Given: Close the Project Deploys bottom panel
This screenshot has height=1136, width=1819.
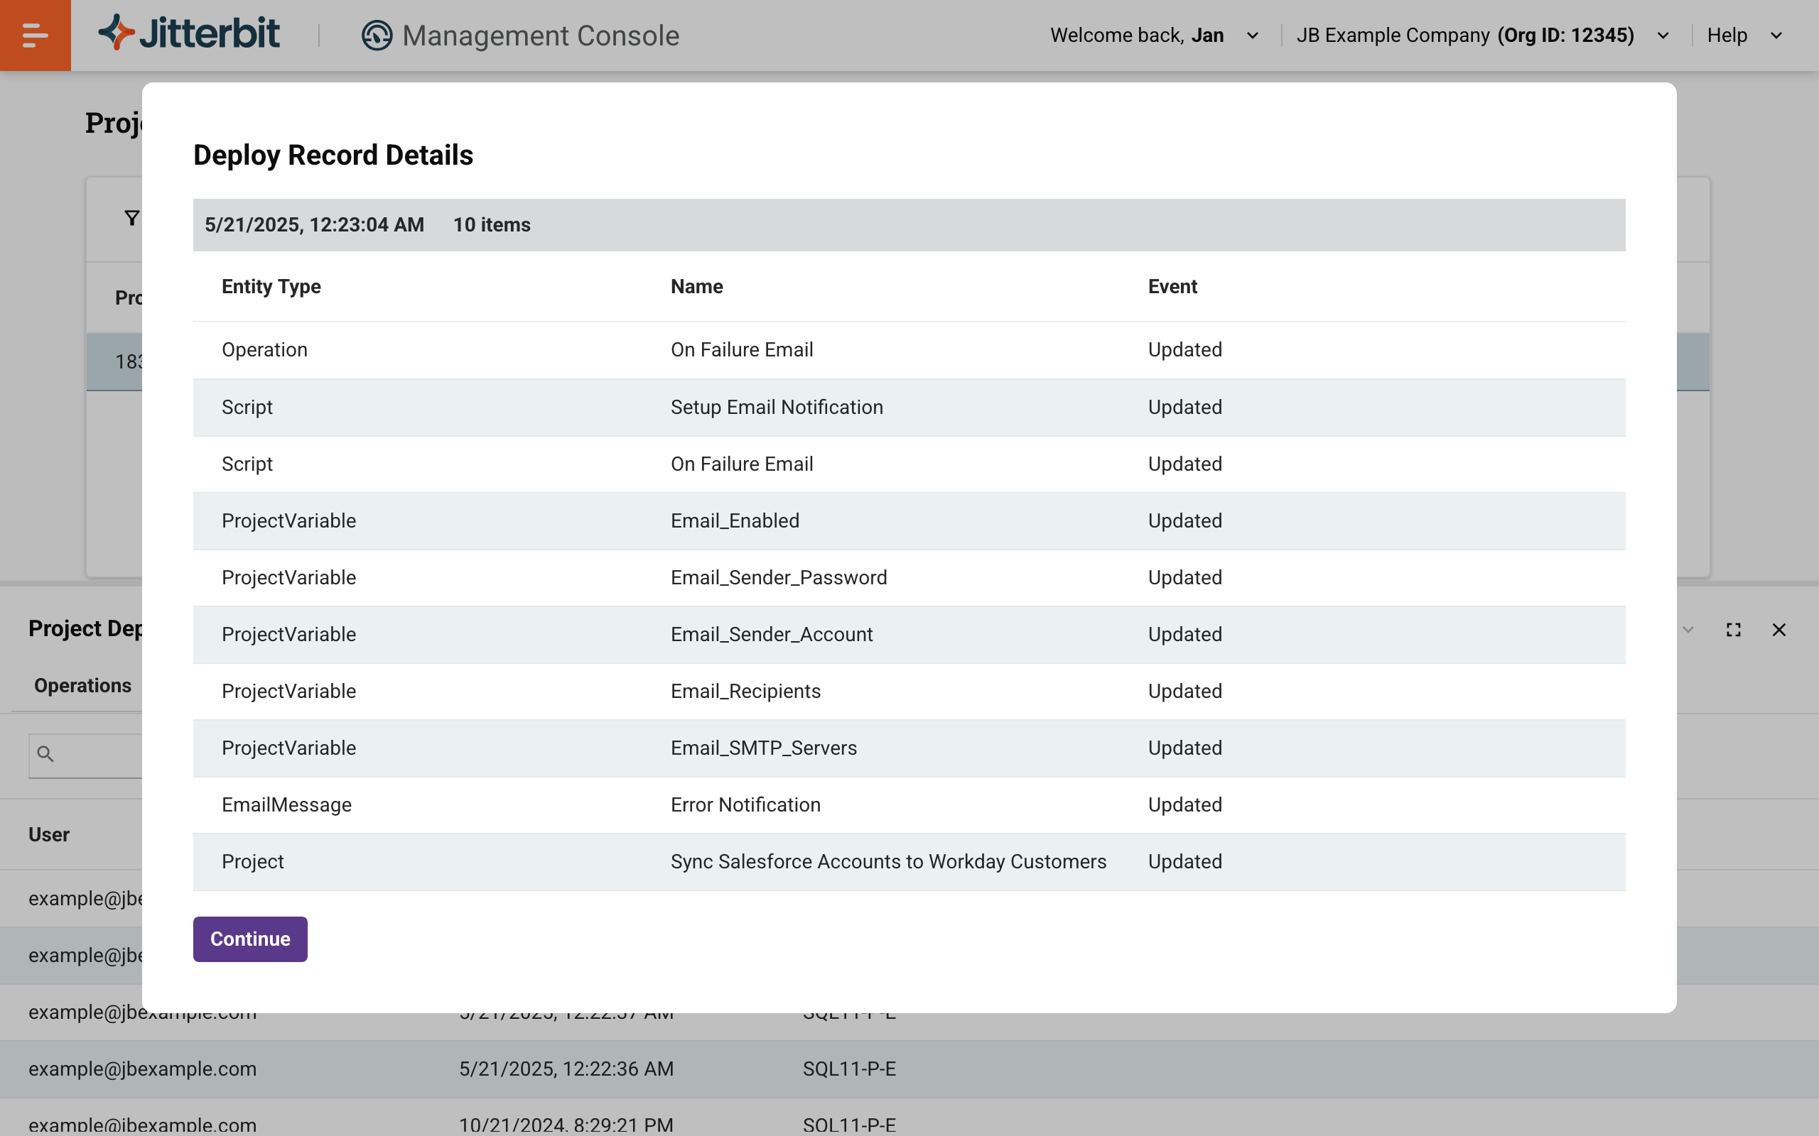Looking at the screenshot, I should tap(1778, 630).
